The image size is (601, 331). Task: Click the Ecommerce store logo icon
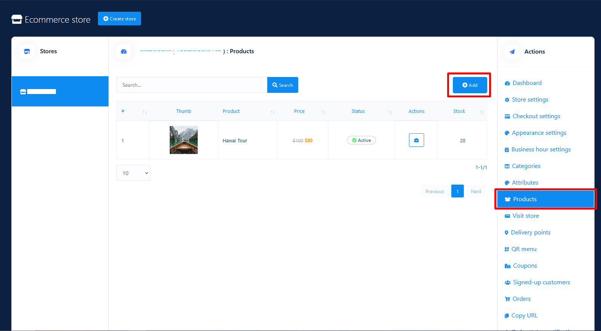tap(17, 19)
